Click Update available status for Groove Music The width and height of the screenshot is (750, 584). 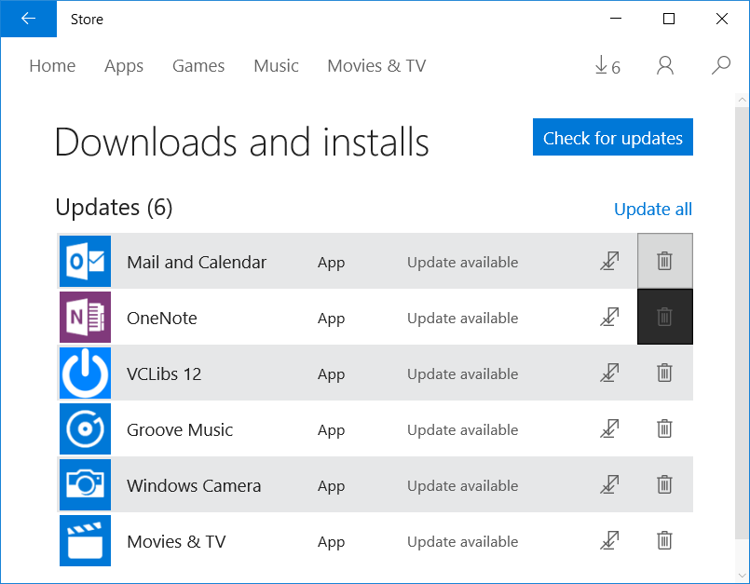(462, 430)
